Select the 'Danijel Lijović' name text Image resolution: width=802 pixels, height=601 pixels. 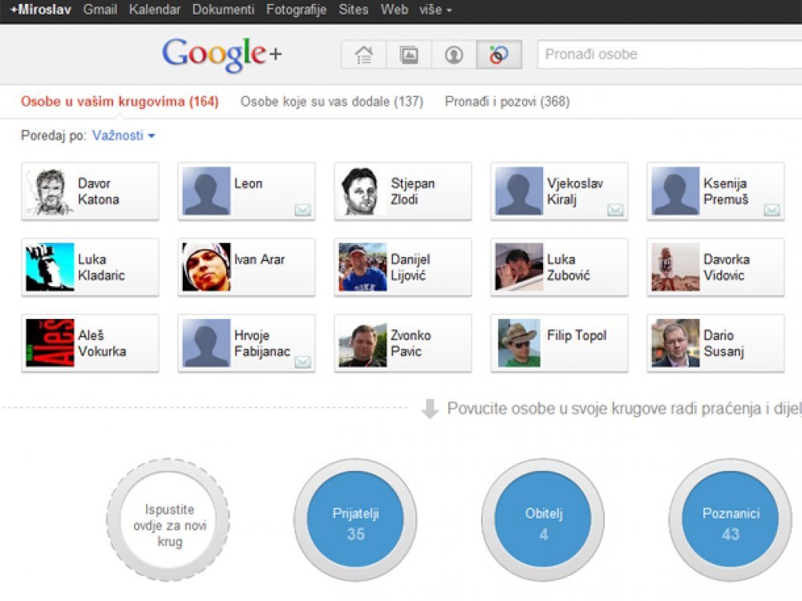tap(410, 268)
